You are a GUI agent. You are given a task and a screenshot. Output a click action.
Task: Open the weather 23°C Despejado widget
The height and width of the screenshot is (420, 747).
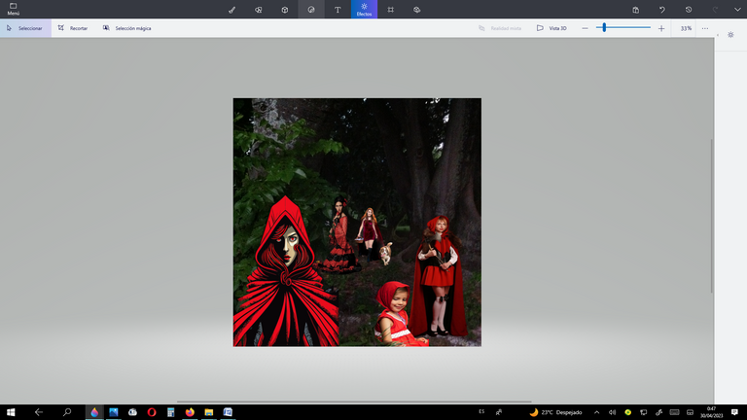coord(556,412)
